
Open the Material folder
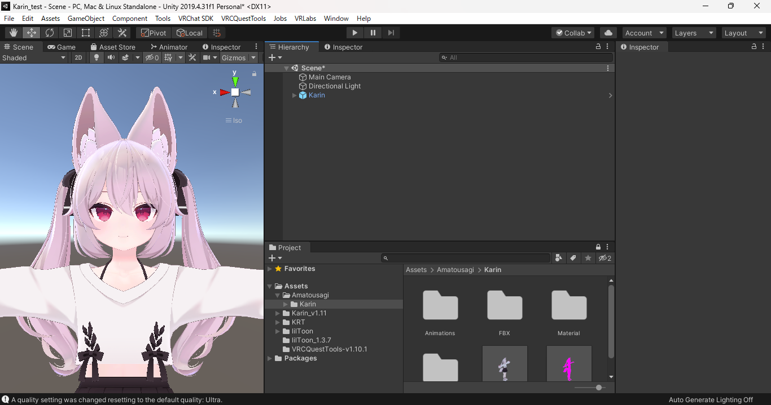click(569, 313)
